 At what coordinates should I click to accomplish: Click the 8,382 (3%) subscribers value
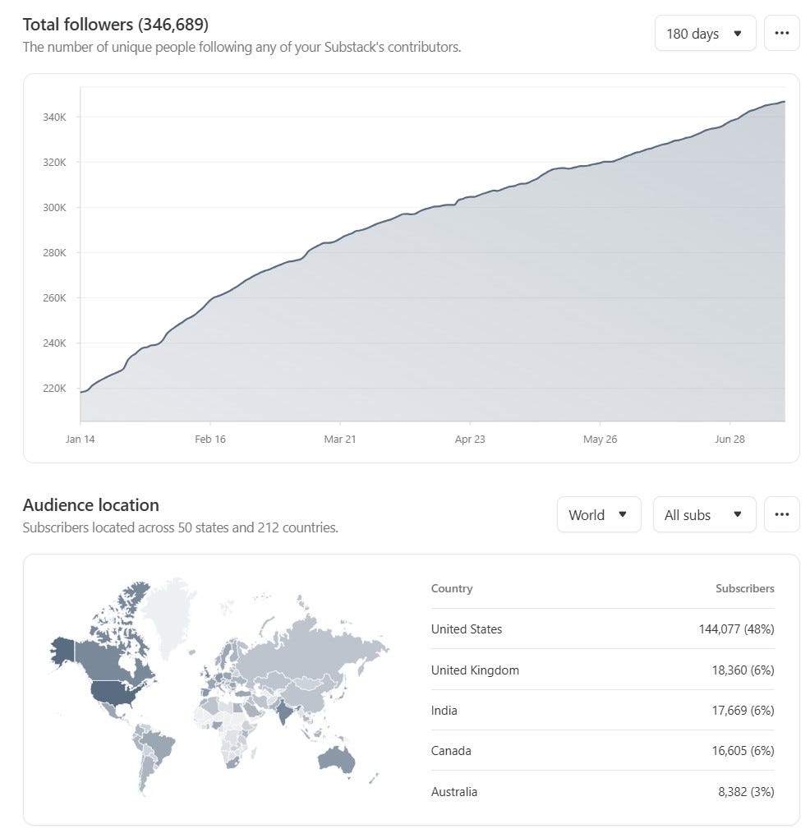[x=746, y=791]
